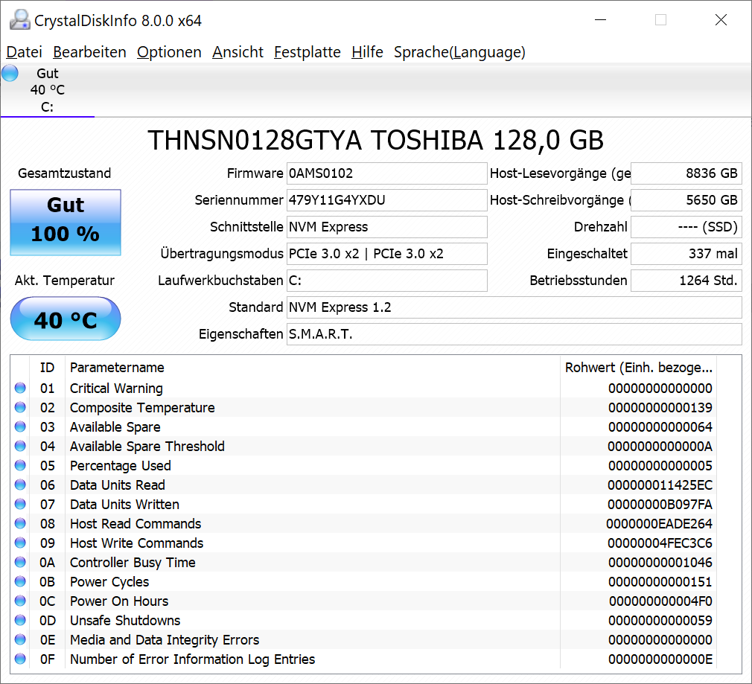Screen dimensions: 752x684
Task: Click the 40 °C temperature button
Action: point(66,319)
